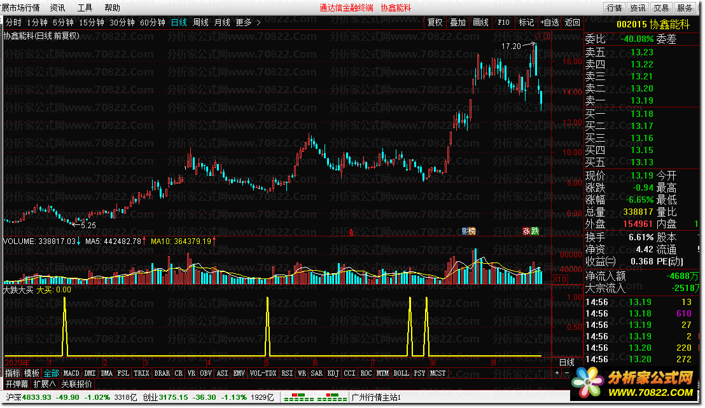Select the BRAR indicator

[x=162, y=373]
